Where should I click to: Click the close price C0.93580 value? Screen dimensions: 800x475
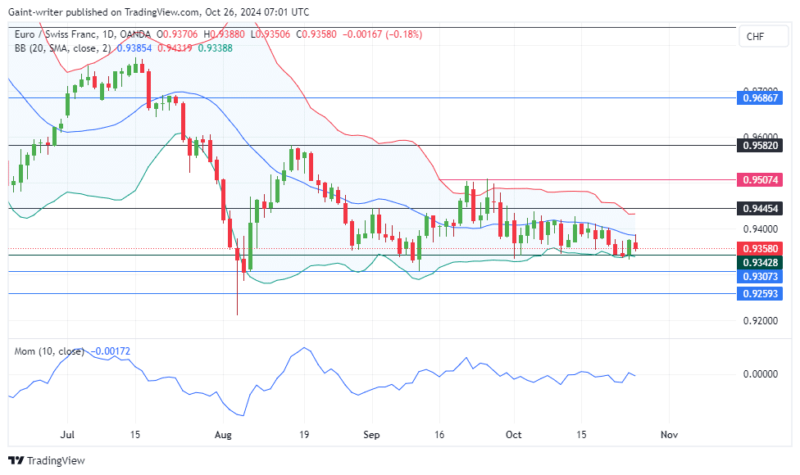tap(316, 34)
